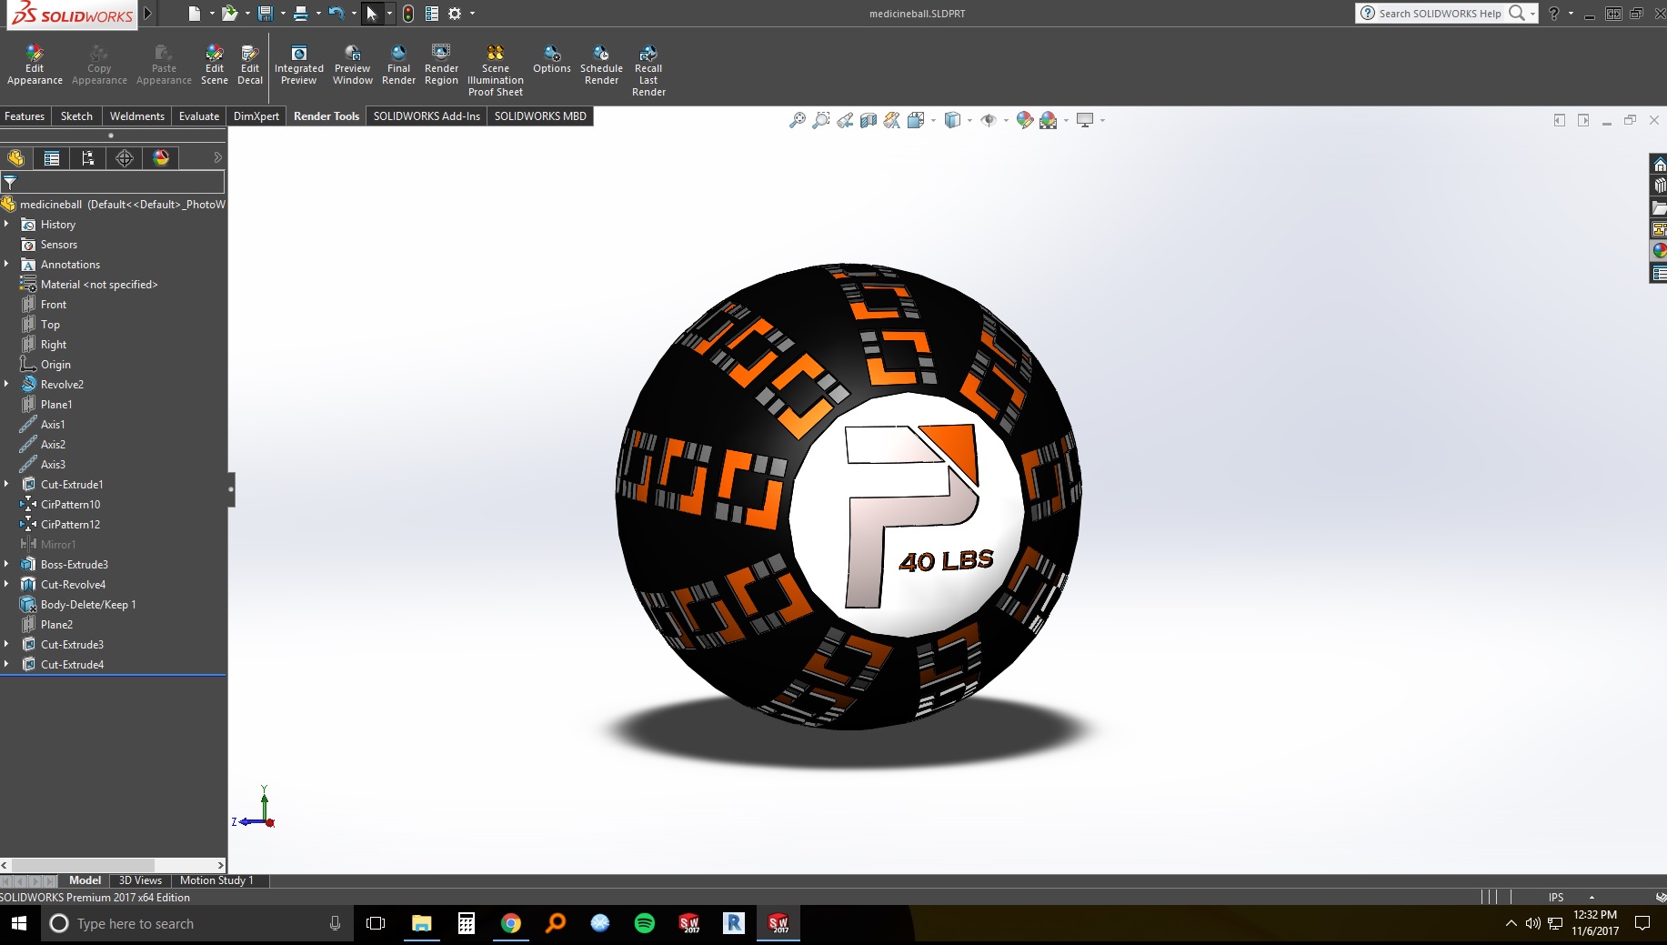The width and height of the screenshot is (1667, 945).
Task: Open the DisplayManager tab icon
Action: (x=161, y=158)
